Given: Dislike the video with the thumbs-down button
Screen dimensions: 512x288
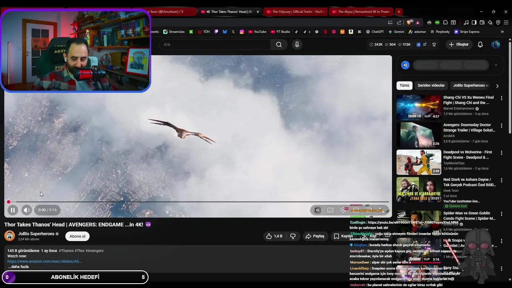Looking at the screenshot, I should pos(293,236).
